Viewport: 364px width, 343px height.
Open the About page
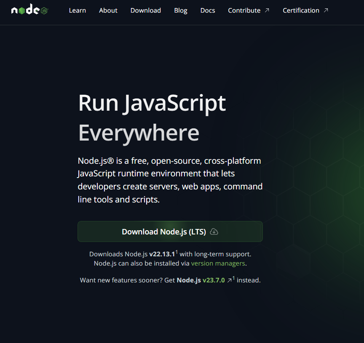pyautogui.click(x=108, y=11)
